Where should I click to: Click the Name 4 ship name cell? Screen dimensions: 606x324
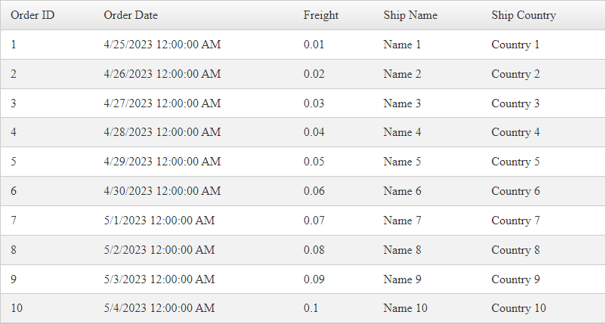pos(402,133)
